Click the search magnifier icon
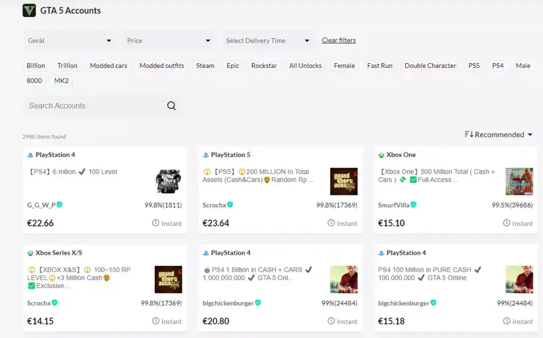543x338 pixels. coord(171,106)
